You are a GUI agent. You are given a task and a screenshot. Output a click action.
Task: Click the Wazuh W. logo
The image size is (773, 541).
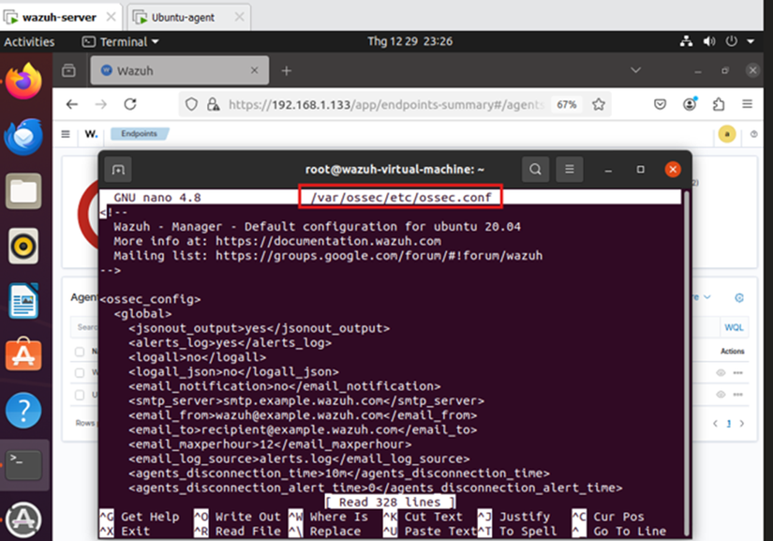pos(91,134)
